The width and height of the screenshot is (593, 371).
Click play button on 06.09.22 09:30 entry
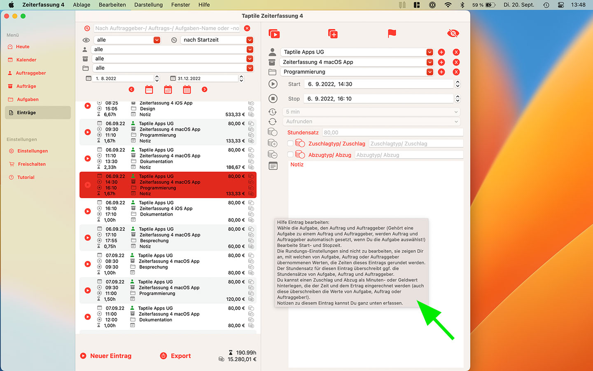coord(88,132)
